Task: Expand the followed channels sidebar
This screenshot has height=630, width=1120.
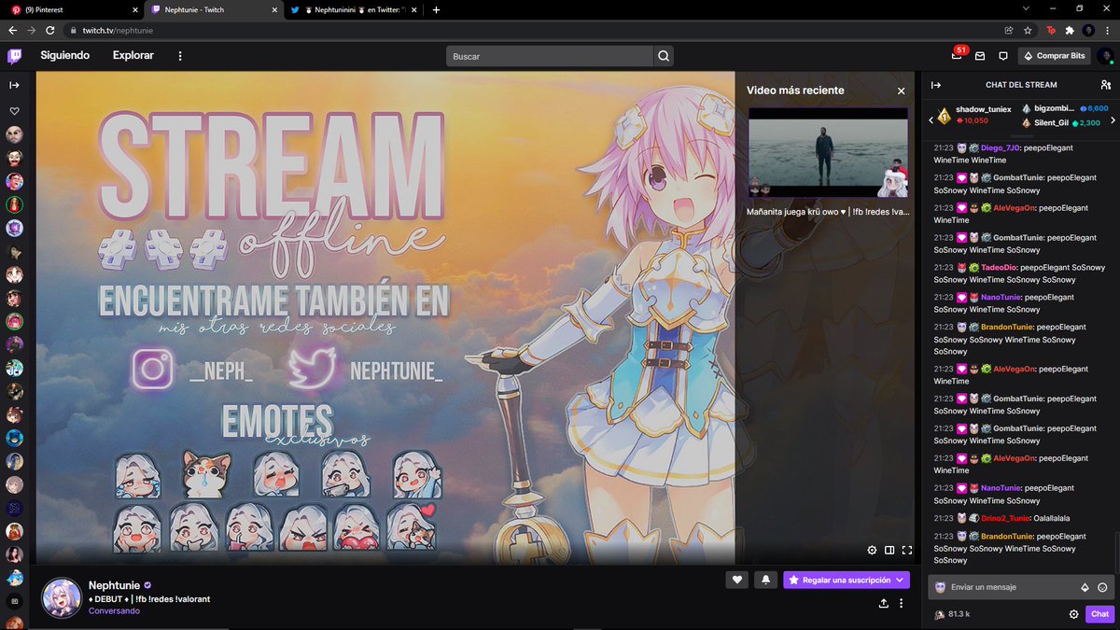Action: click(x=14, y=85)
